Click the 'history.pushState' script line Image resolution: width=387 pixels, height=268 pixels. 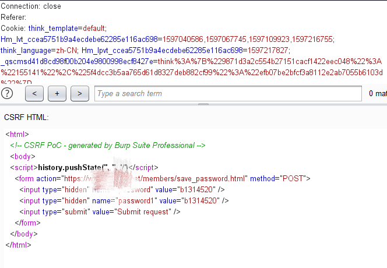[x=84, y=168]
